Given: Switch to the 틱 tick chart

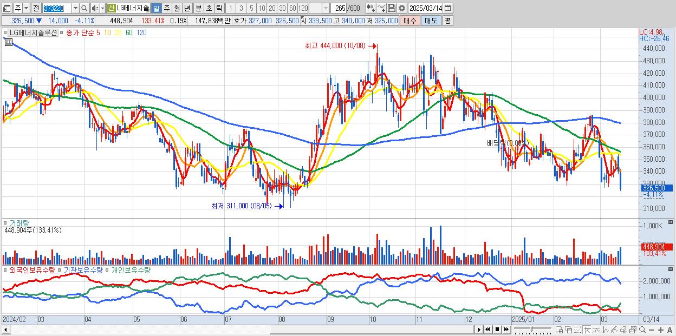Looking at the screenshot, I should [219, 8].
